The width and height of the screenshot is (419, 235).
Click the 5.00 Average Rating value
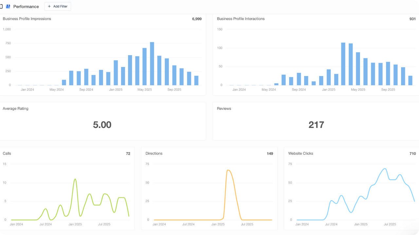[x=102, y=125]
